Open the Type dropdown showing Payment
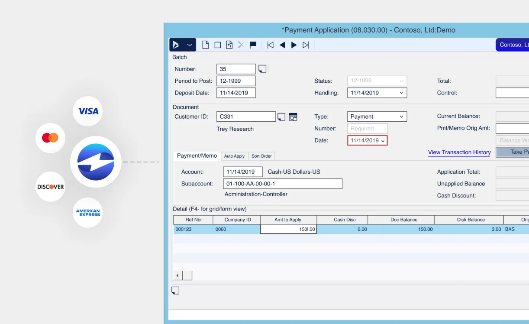This screenshot has height=324, width=529. tap(401, 117)
